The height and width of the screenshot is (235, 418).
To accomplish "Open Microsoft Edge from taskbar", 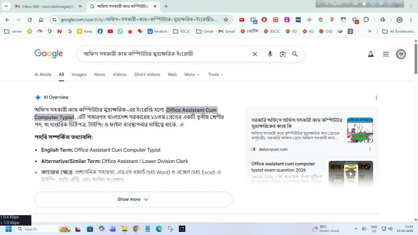I will click(x=159, y=229).
